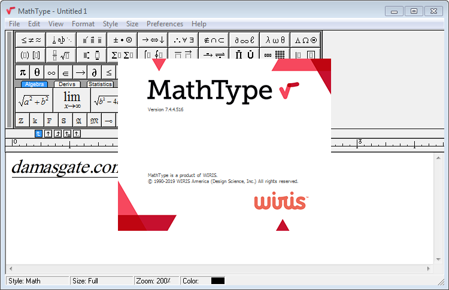
Task: Insert the right arrow symbol
Action: tap(80, 72)
